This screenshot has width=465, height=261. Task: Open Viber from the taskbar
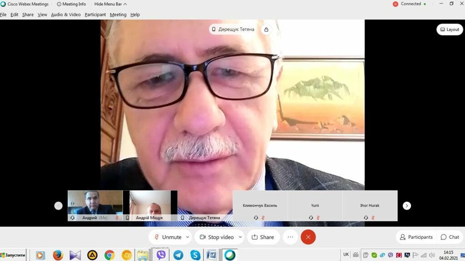[161, 255]
